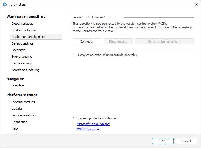Click the Parameters gear icon in title bar
This screenshot has height=148, width=201.
coord(5,5)
